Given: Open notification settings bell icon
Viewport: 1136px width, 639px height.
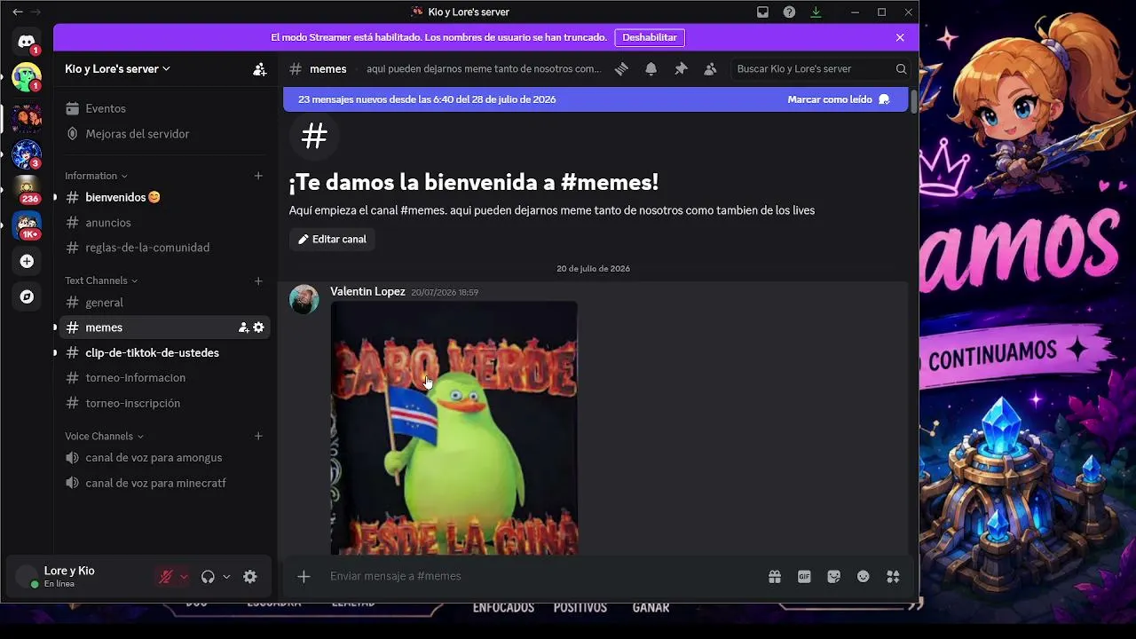Looking at the screenshot, I should click(x=651, y=68).
